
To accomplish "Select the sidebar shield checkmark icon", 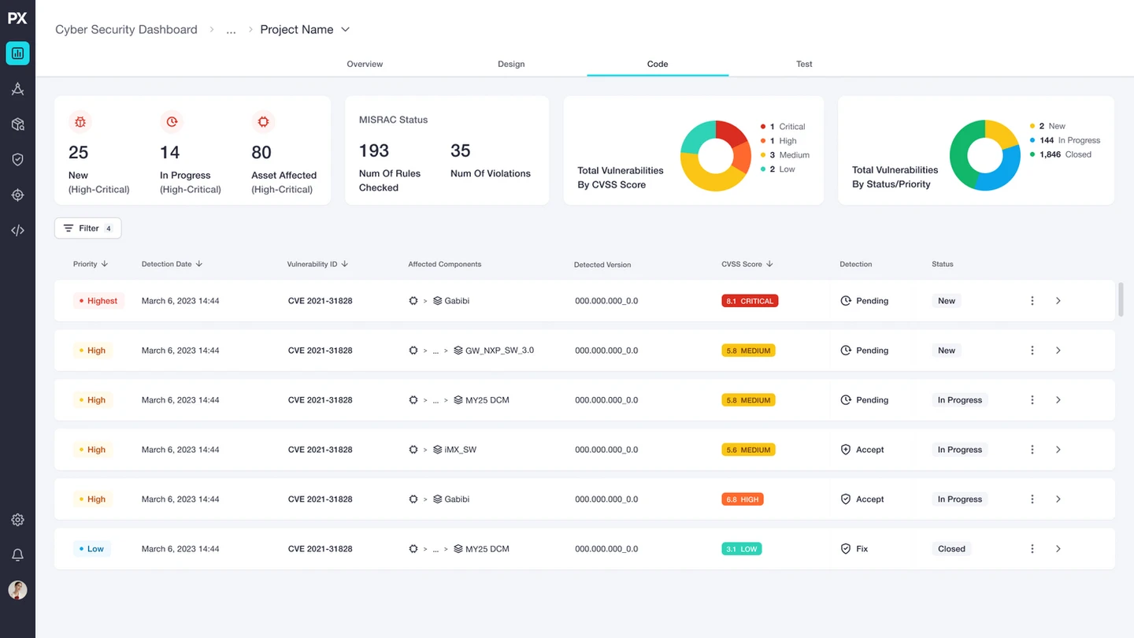I will click(17, 159).
